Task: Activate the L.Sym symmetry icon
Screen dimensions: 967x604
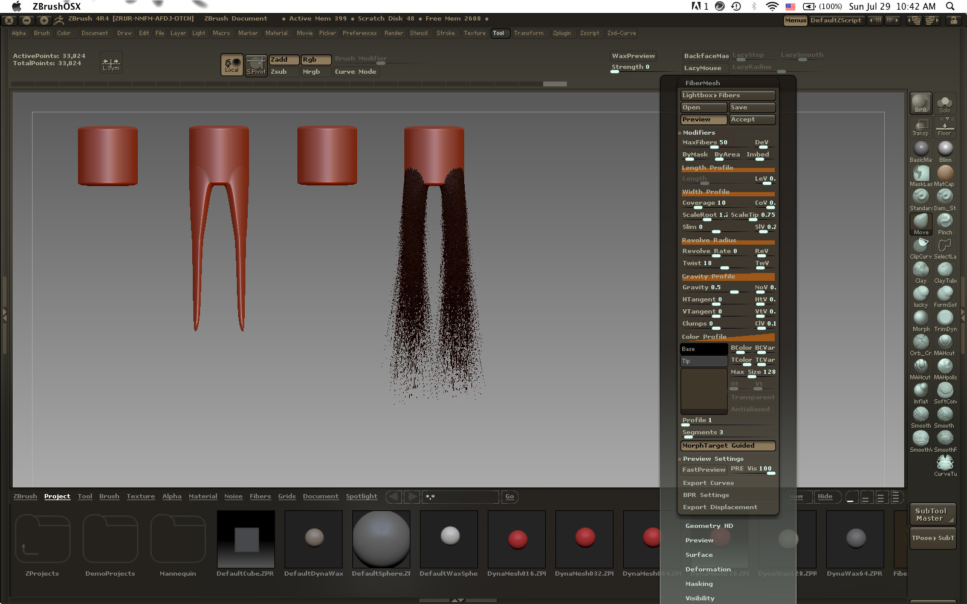Action: coord(111,63)
